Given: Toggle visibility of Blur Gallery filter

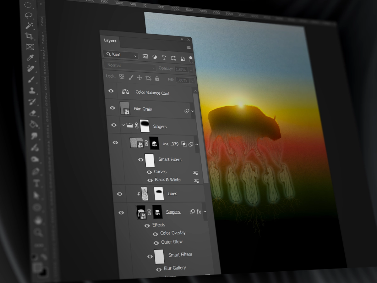Looking at the screenshot, I should (x=159, y=269).
